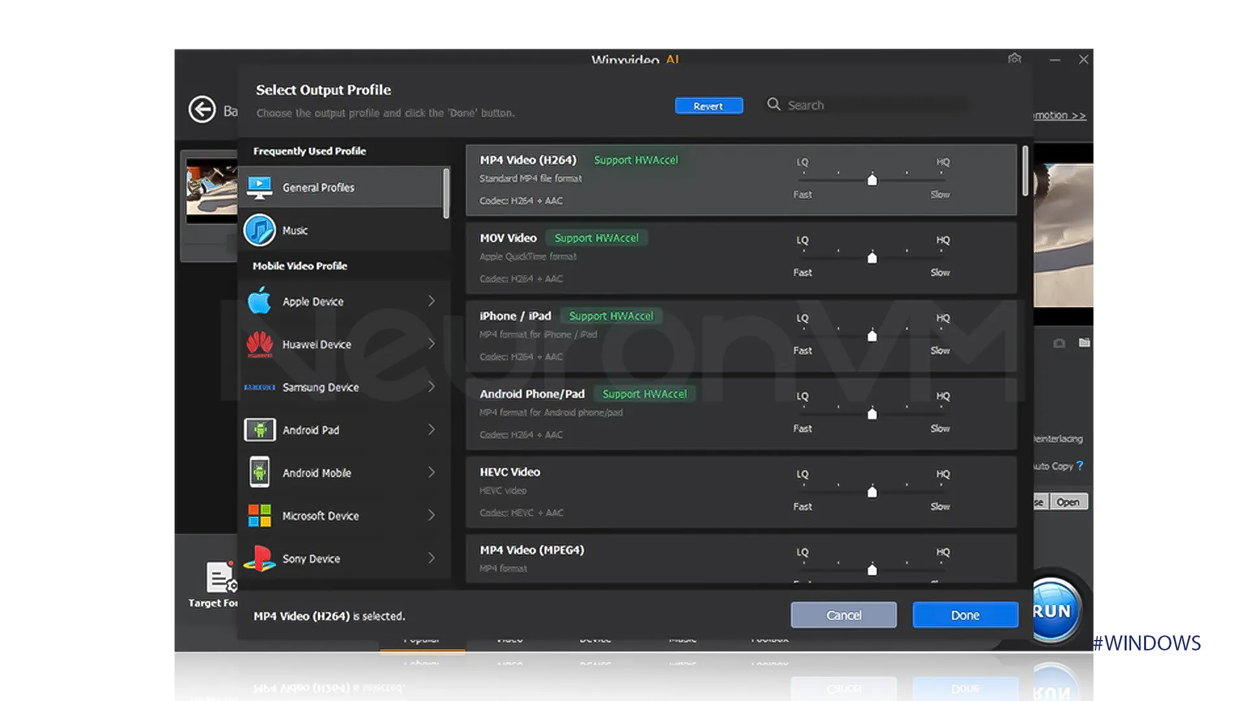Click the Android Pad category label
The image size is (1246, 701).
(311, 430)
